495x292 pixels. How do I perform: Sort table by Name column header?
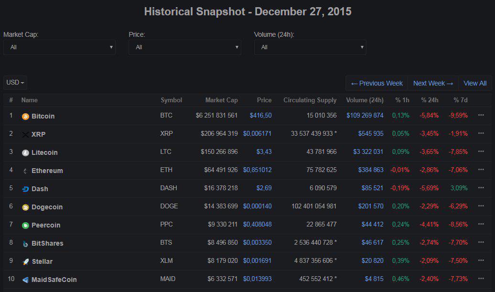29,100
